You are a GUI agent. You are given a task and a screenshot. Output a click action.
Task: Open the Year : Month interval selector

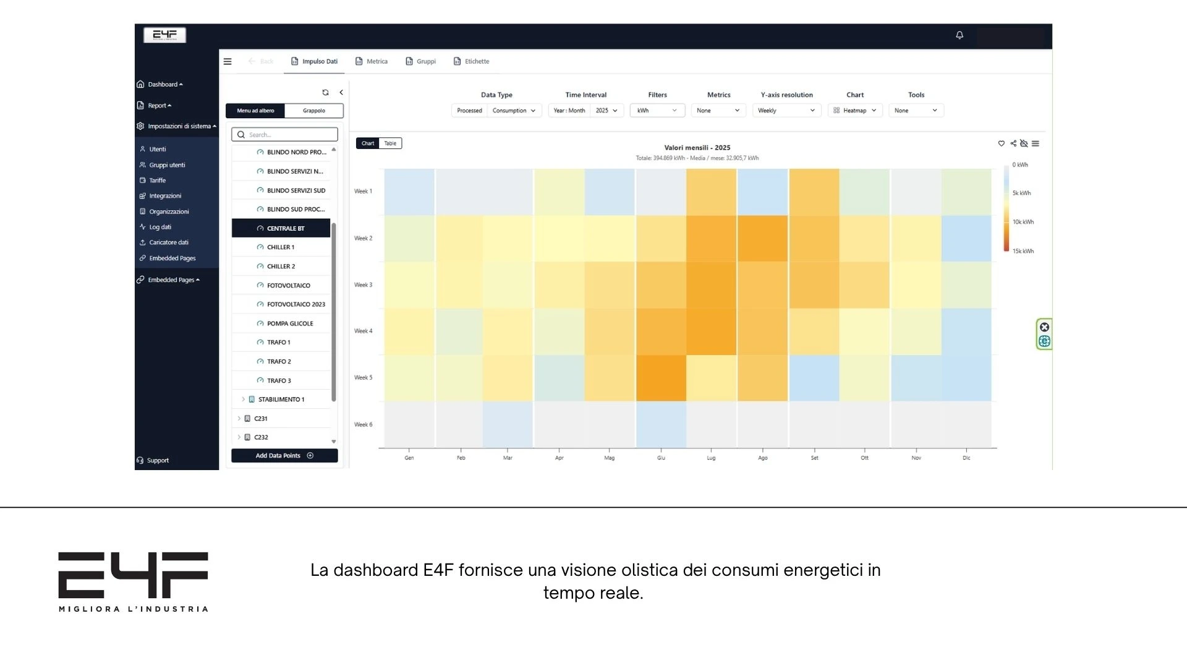pyautogui.click(x=569, y=111)
